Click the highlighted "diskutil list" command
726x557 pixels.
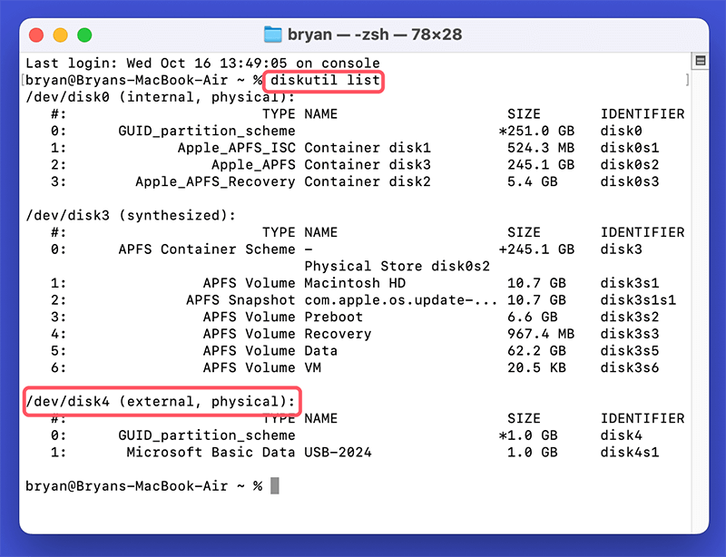click(326, 81)
